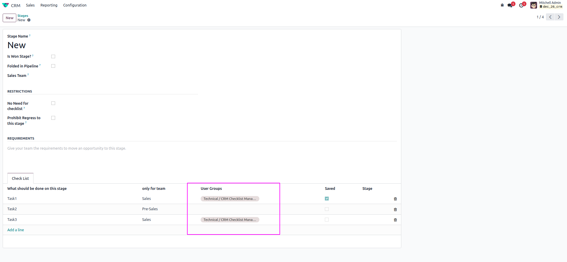Image resolution: width=567 pixels, height=262 pixels.
Task: Click Sales team cell for Task3
Action: click(x=146, y=220)
